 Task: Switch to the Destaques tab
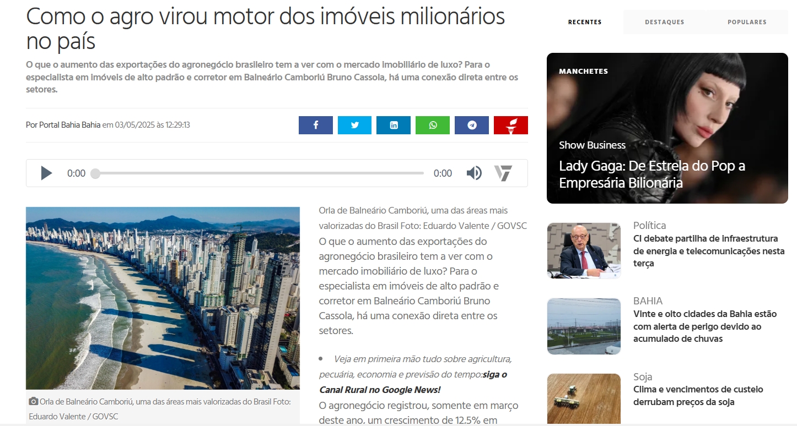click(665, 22)
